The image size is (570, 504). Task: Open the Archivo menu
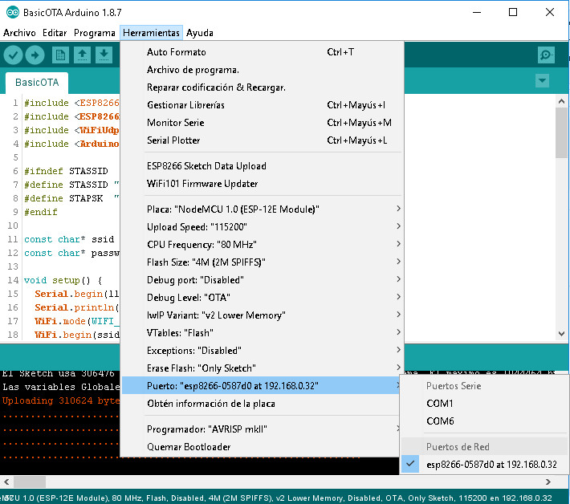(x=19, y=33)
